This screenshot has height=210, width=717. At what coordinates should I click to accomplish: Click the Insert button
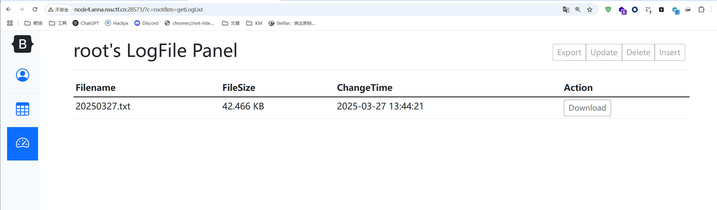(670, 52)
